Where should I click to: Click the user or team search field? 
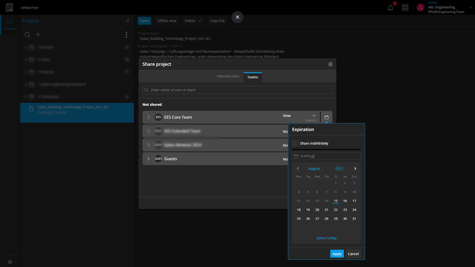pyautogui.click(x=237, y=90)
